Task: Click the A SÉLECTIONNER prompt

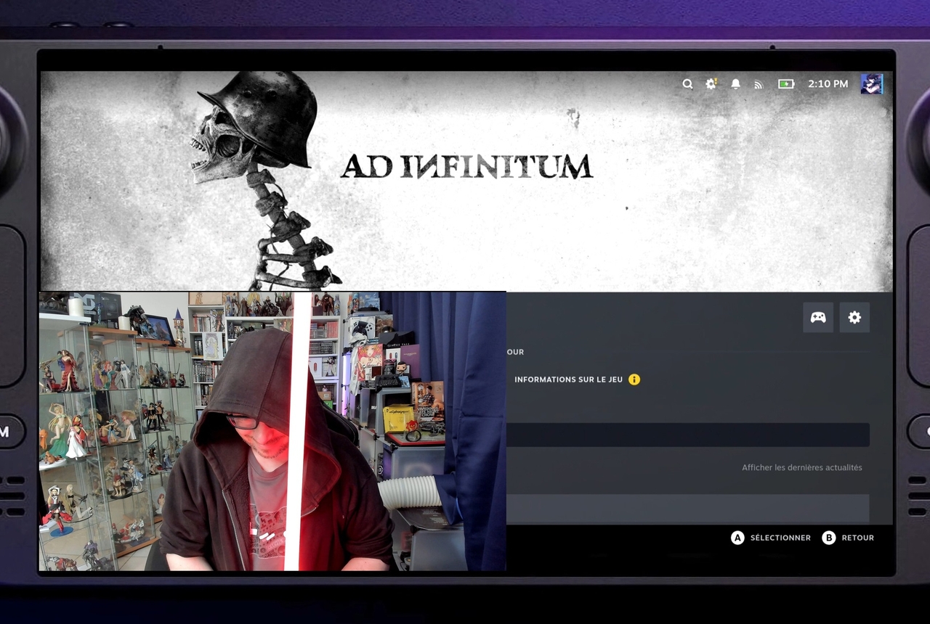Action: tap(771, 538)
